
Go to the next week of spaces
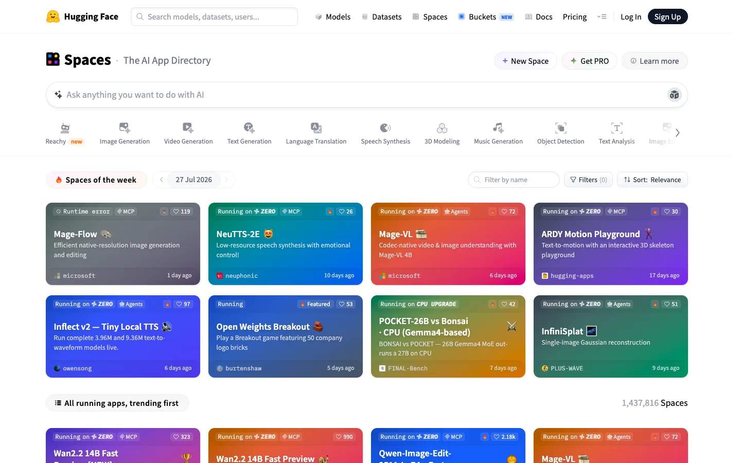click(x=226, y=180)
